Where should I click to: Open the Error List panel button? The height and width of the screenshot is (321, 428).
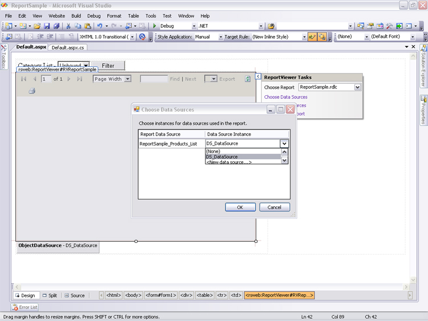pos(25,307)
